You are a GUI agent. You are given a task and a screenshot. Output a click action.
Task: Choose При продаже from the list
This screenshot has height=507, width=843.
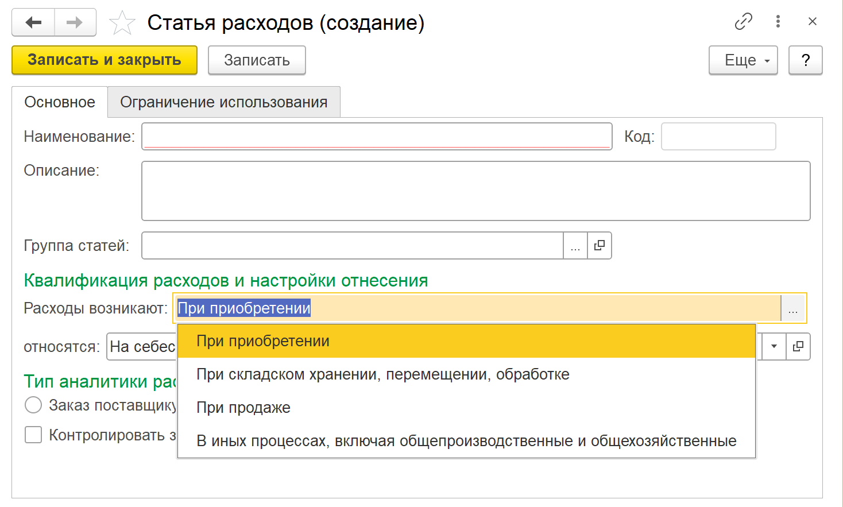(x=243, y=408)
